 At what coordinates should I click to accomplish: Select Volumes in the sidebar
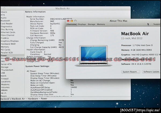click(x=5, y=87)
